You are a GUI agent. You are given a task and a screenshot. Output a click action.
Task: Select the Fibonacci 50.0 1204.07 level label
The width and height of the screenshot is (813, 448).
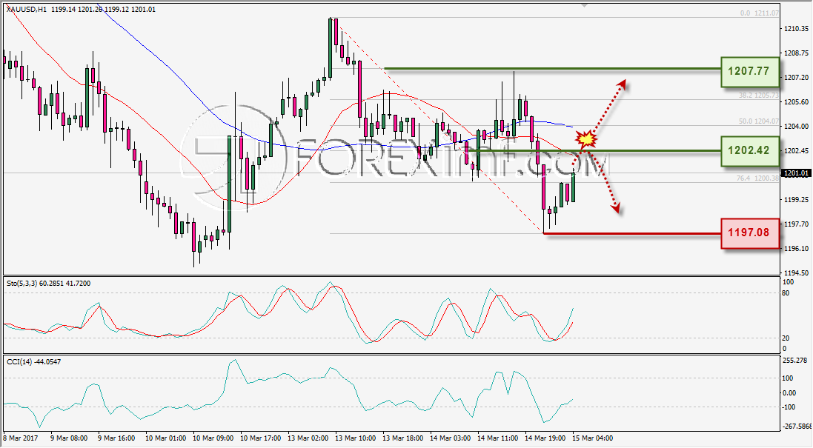[759, 121]
